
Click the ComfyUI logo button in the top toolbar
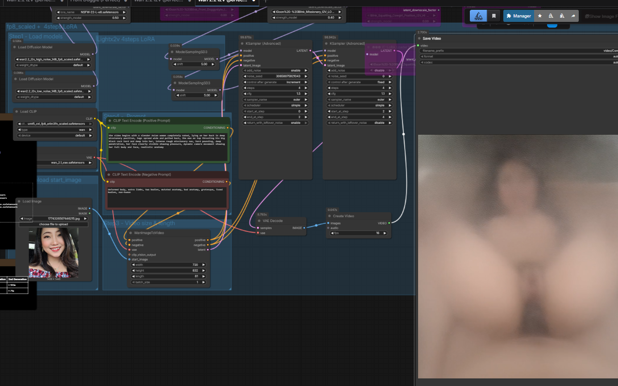click(478, 16)
